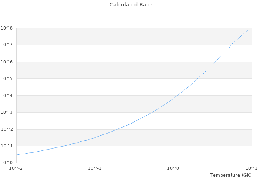Select the 10^1 x-axis tick label
This screenshot has width=260, height=195.
click(251, 168)
